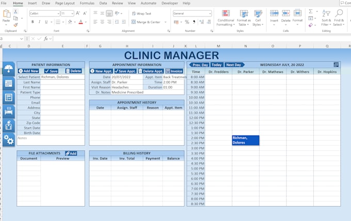This screenshot has height=221, width=351.
Task: Open the Calibri font name dropdown
Action: (x=58, y=13)
